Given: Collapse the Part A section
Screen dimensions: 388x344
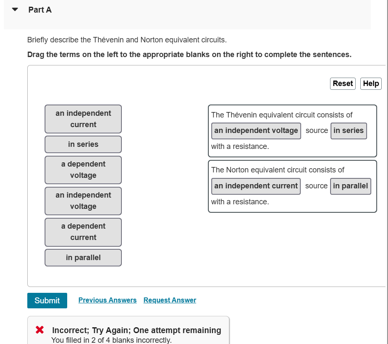Looking at the screenshot, I should 15,9.
